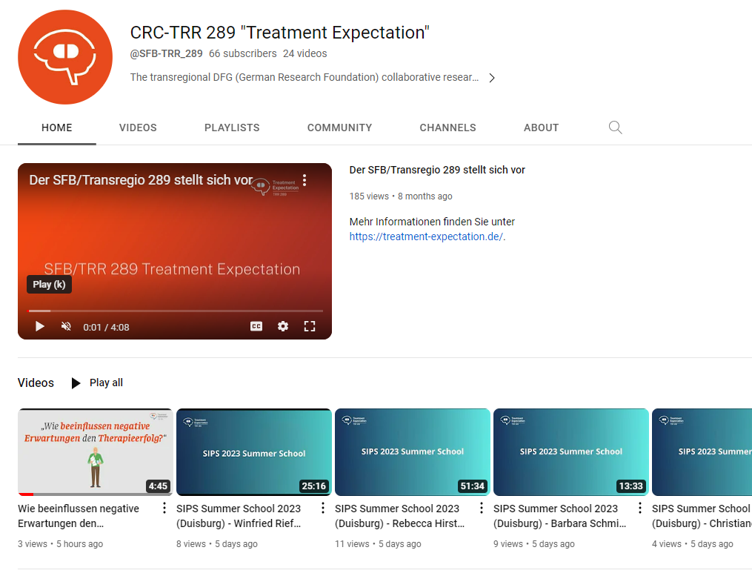Enter fullscreen mode in the player

click(x=310, y=326)
